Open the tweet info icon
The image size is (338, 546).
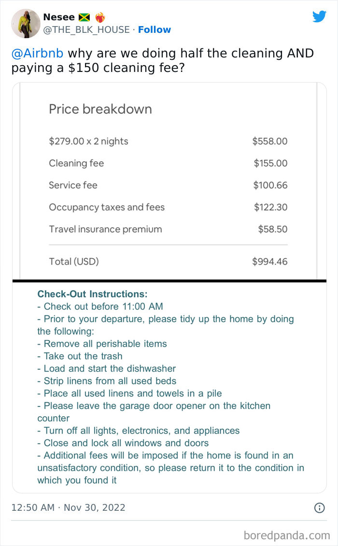point(319,507)
